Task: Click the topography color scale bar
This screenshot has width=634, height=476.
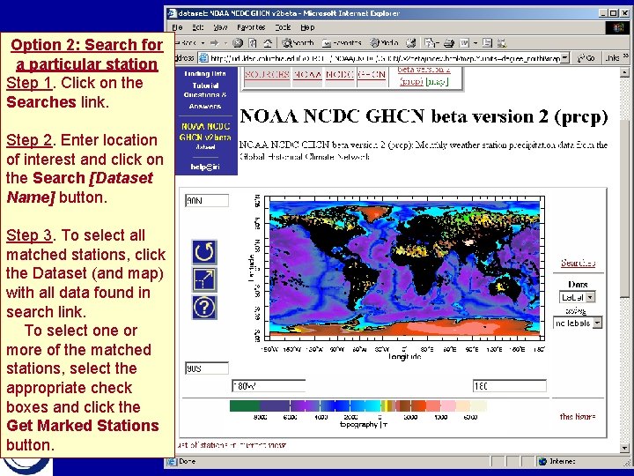Action: tap(358, 406)
